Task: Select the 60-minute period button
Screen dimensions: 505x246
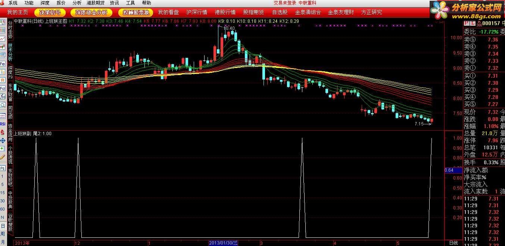Action: (x=3, y=209)
